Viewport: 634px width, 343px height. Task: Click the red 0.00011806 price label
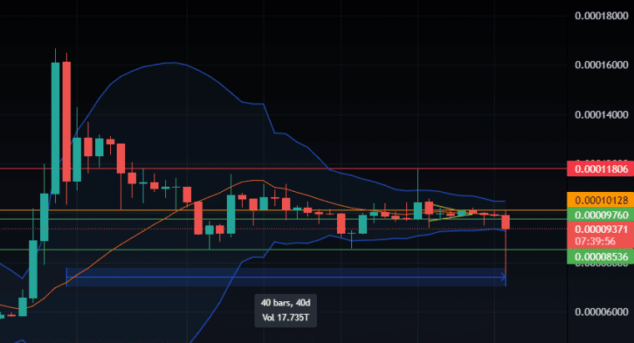(601, 169)
